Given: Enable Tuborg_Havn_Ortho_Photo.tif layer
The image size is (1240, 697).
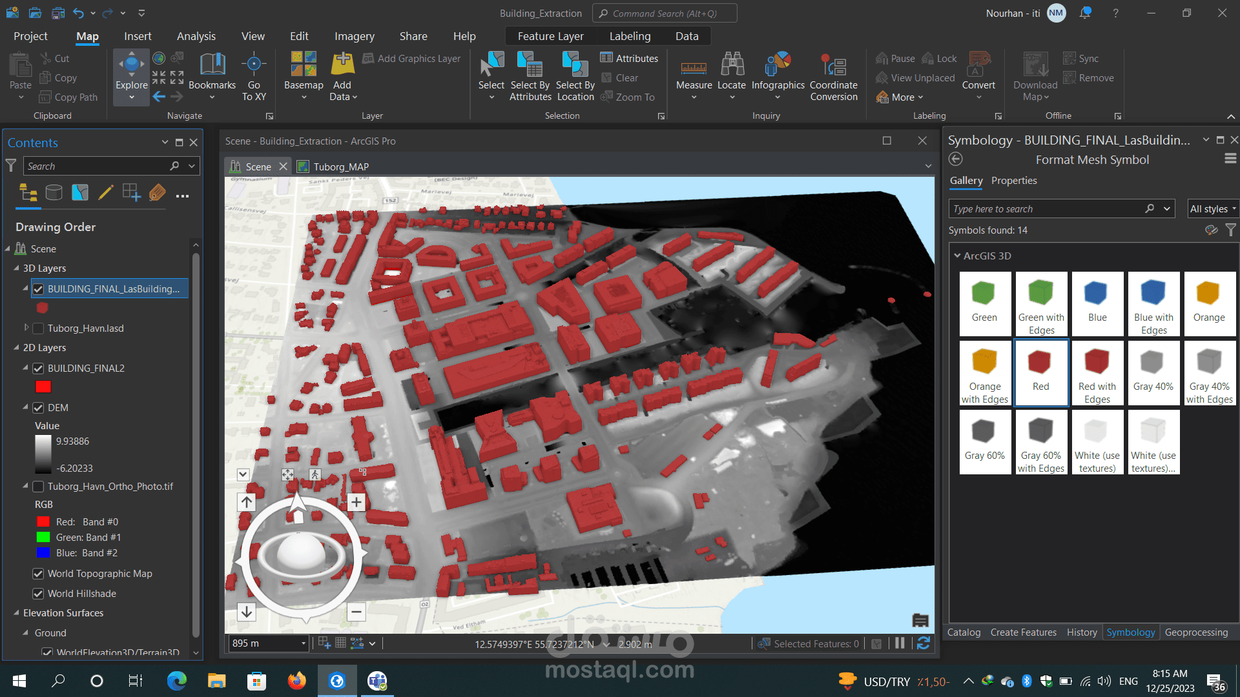Looking at the screenshot, I should [38, 487].
